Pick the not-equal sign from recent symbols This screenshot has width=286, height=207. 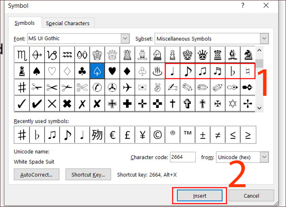click(x=217, y=135)
